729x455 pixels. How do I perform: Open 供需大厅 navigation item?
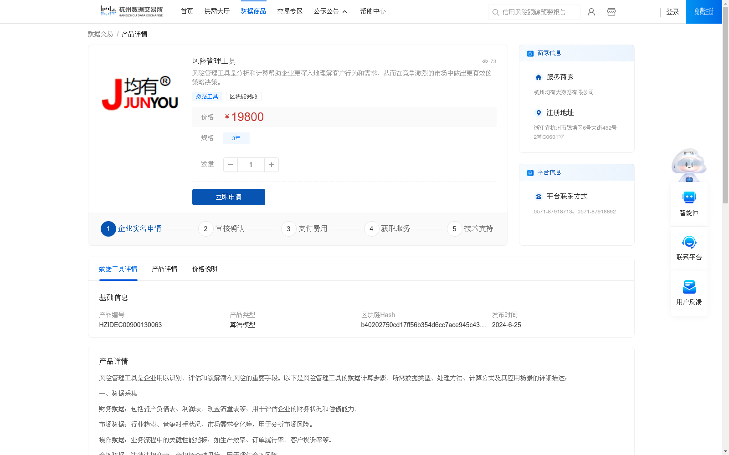point(217,11)
